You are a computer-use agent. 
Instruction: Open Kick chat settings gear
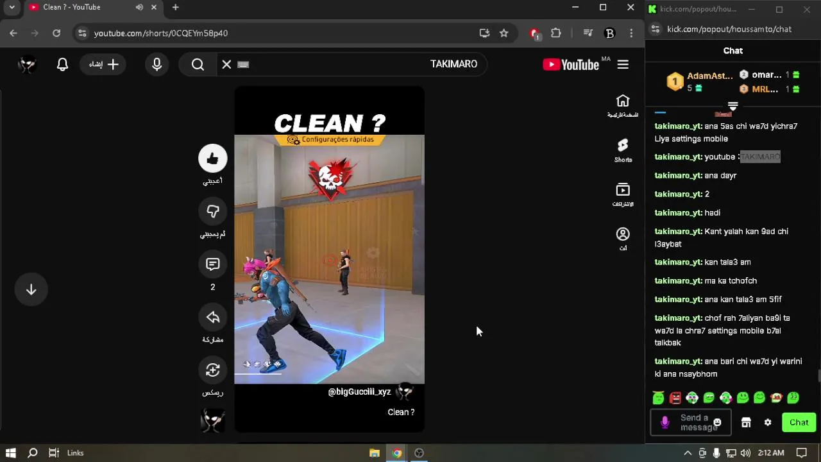coord(768,422)
